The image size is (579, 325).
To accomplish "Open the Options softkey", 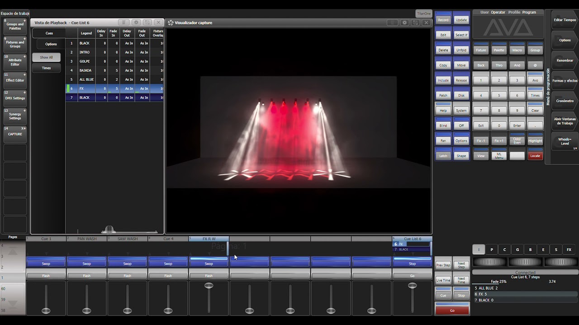I will 565,40.
